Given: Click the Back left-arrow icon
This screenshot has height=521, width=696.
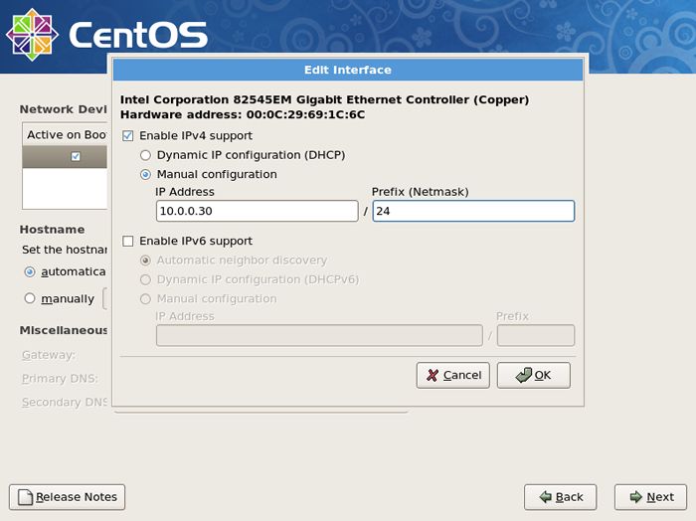Looking at the screenshot, I should point(545,497).
